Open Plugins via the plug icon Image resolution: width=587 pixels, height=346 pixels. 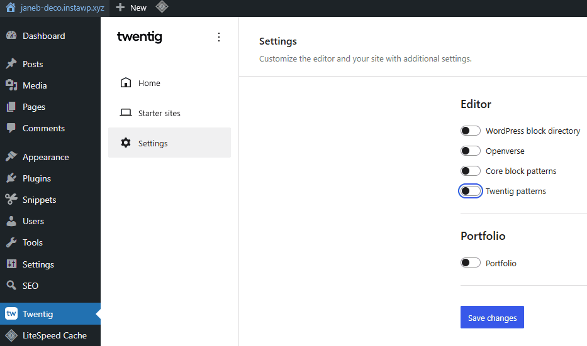click(x=11, y=178)
